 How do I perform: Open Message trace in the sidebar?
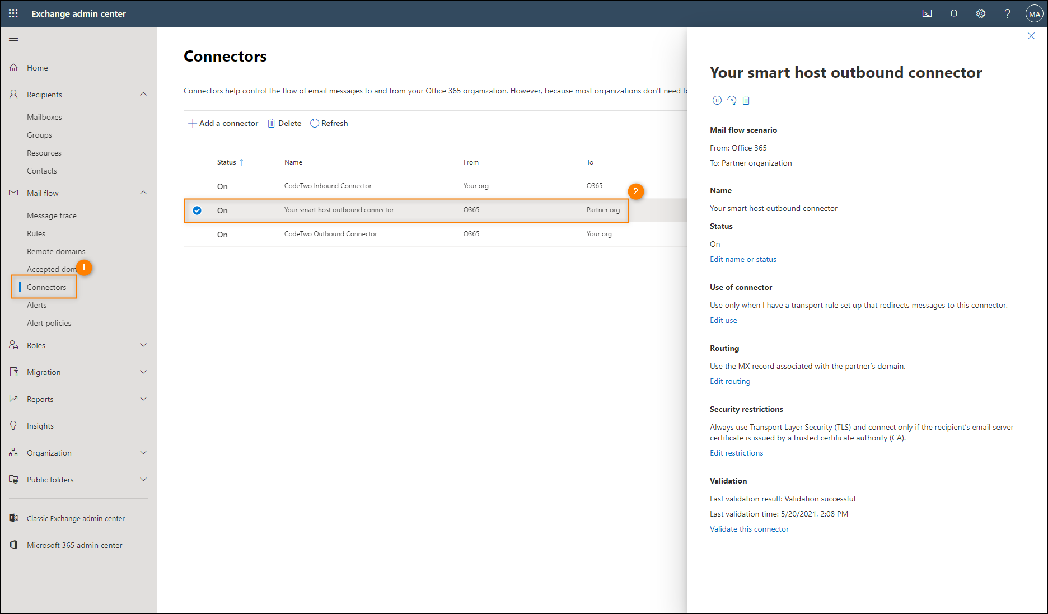(52, 215)
